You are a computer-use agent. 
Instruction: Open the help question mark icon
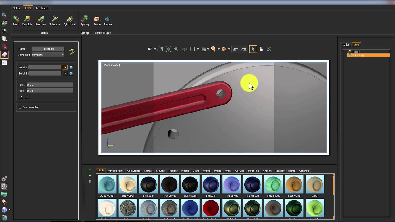tap(4, 210)
